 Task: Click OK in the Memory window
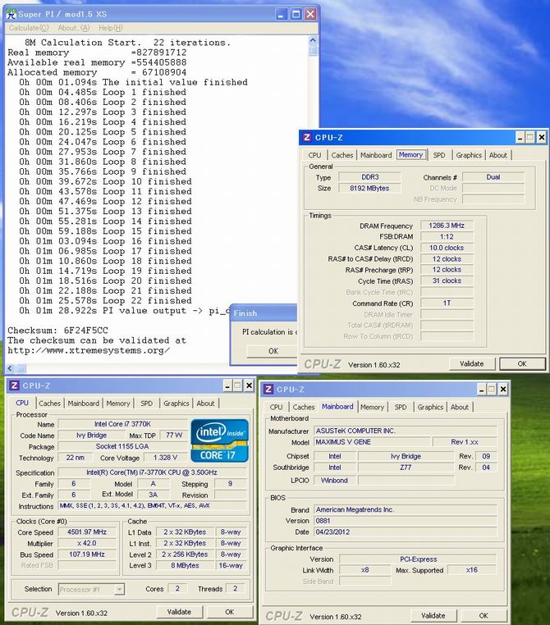[522, 363]
